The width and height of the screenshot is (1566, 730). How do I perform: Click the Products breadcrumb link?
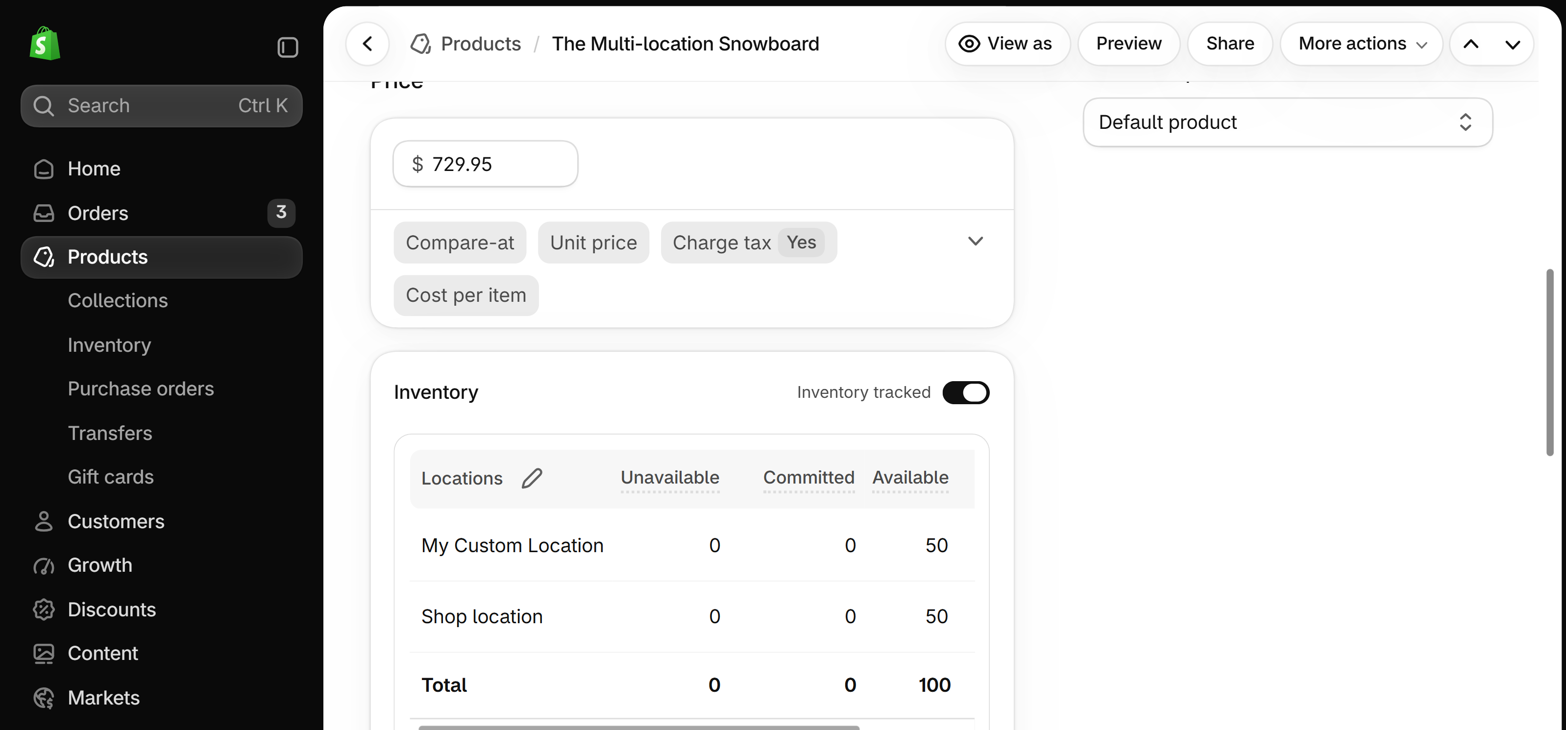point(481,44)
